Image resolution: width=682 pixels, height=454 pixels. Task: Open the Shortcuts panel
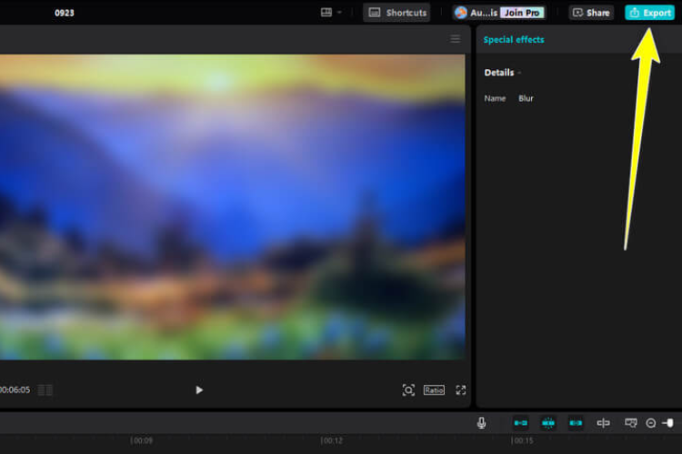coord(396,13)
